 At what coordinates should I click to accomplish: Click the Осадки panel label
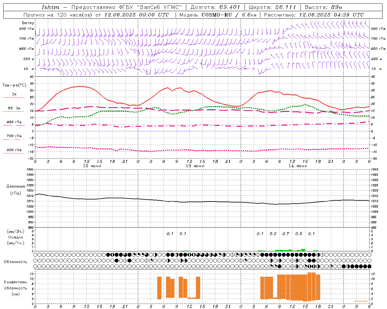point(16,237)
